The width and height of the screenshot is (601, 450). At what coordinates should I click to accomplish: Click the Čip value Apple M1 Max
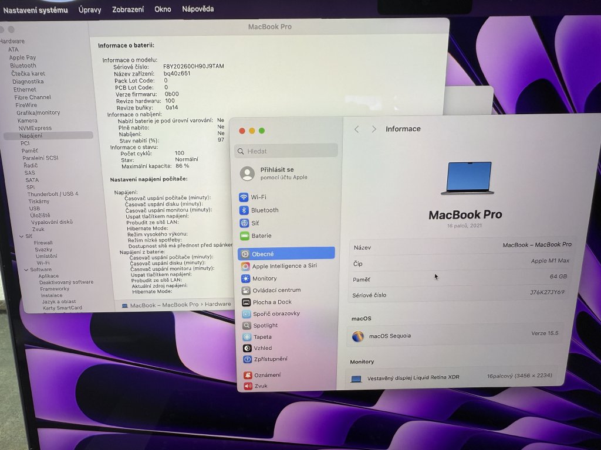tap(550, 261)
